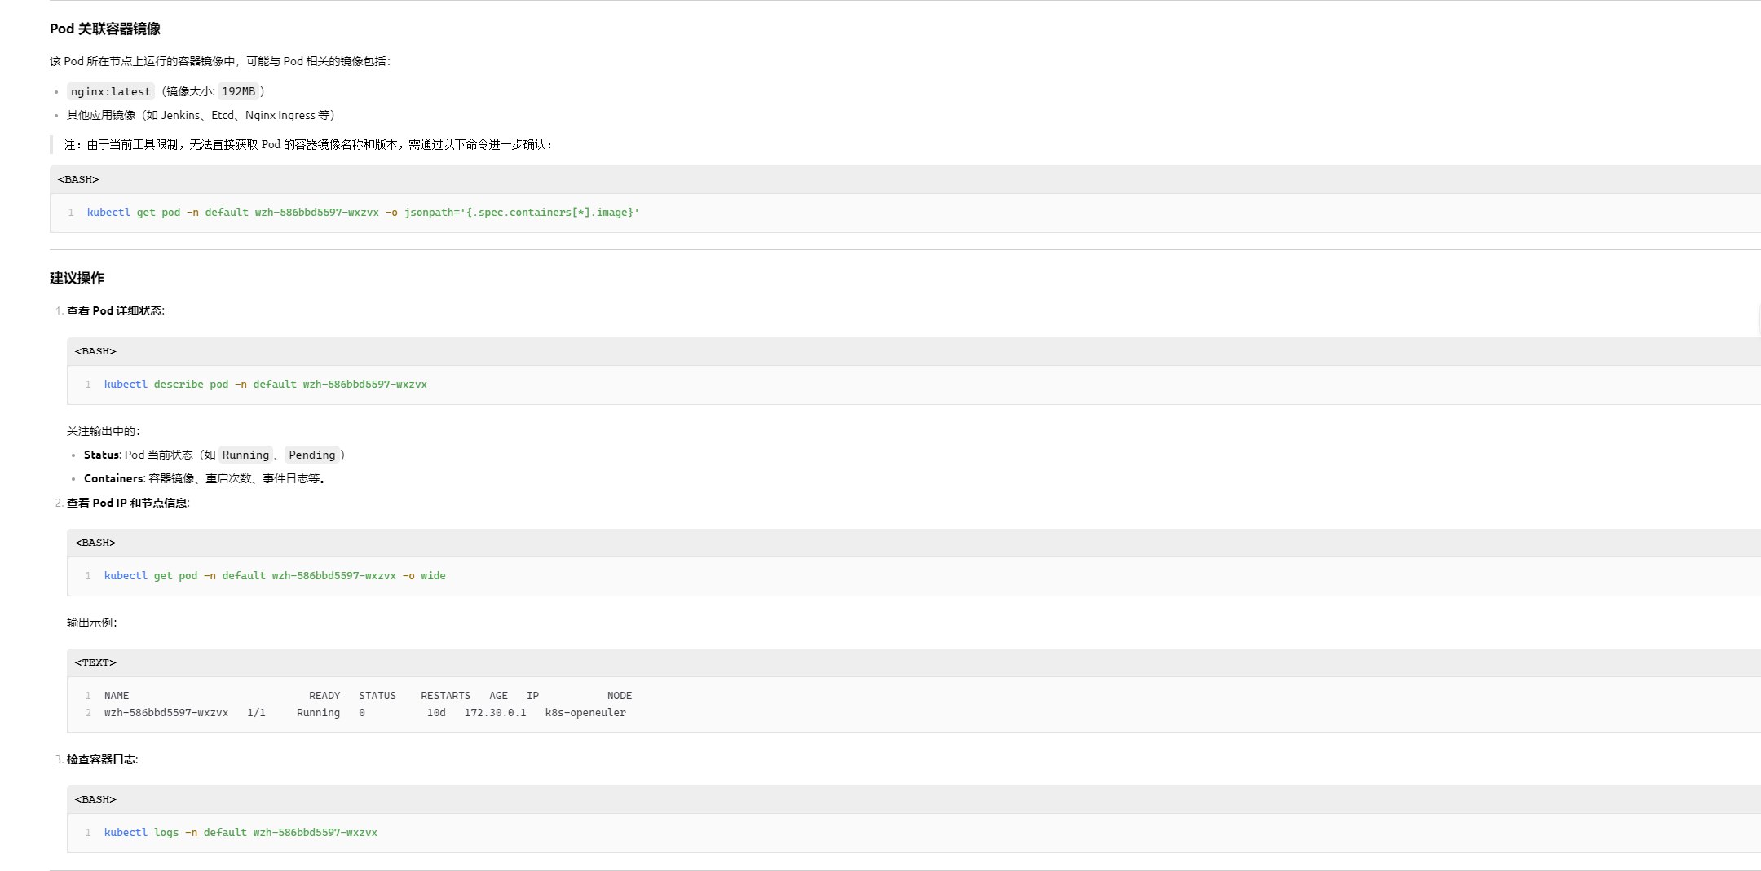Click the bold 'Status' bullet label
Viewport: 1761px width, 871px height.
pyautogui.click(x=101, y=455)
